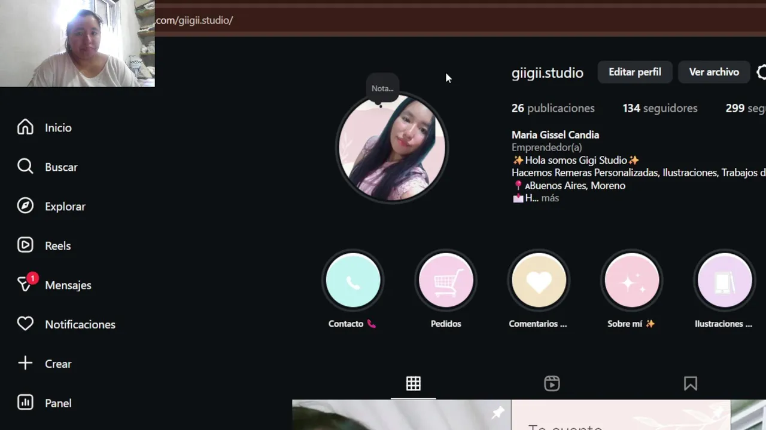Open the Contacto phone story highlight
Screen dimensions: 766x430
tap(353, 280)
